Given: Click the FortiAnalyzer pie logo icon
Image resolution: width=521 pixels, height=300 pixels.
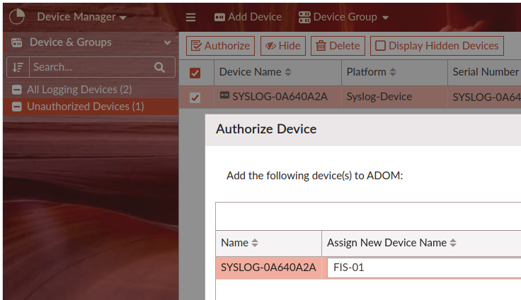Looking at the screenshot, I should (16, 16).
